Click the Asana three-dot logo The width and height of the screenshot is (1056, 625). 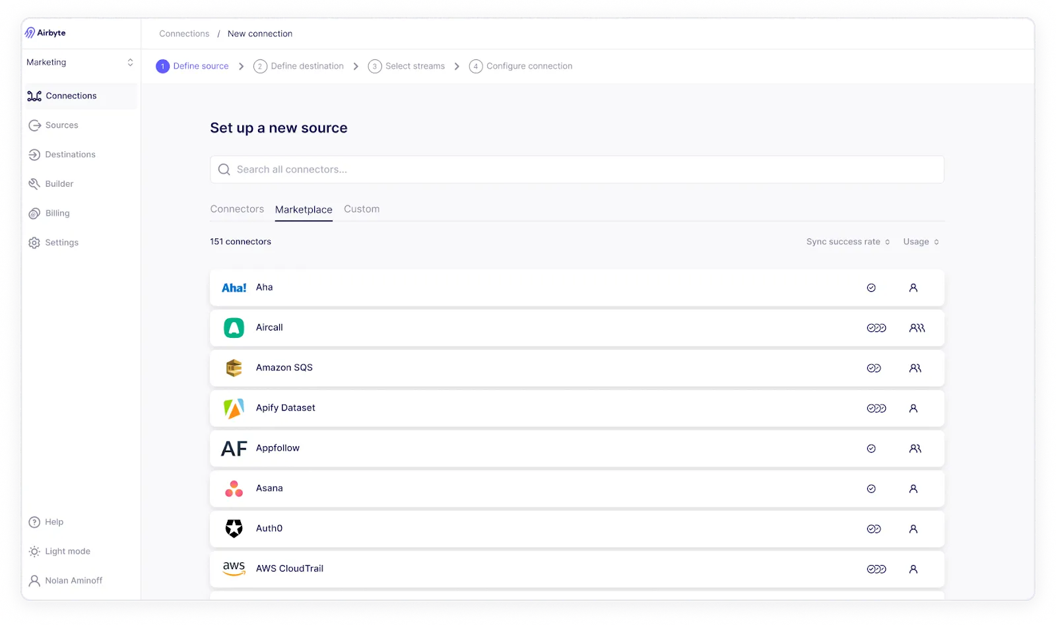(234, 489)
